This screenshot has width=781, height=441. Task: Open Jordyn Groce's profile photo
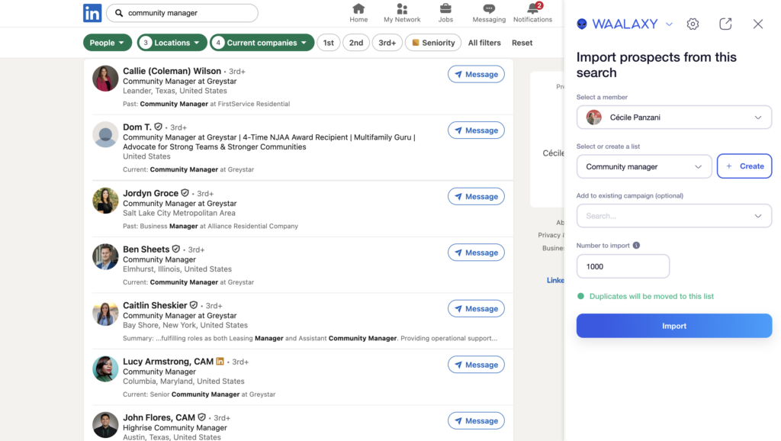pos(105,201)
